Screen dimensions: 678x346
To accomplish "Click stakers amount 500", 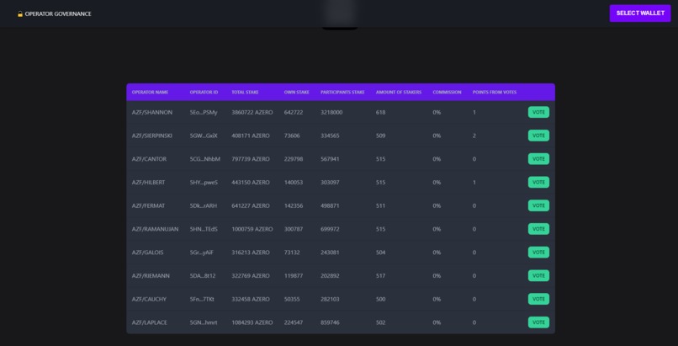I will pyautogui.click(x=380, y=299).
